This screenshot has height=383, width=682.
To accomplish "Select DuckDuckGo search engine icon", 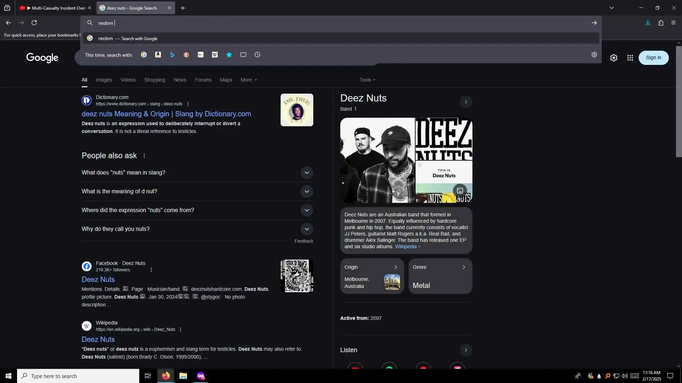I will (186, 55).
